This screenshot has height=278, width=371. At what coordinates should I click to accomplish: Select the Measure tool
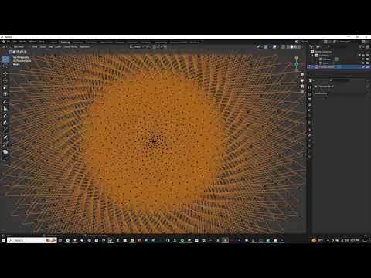point(5,109)
